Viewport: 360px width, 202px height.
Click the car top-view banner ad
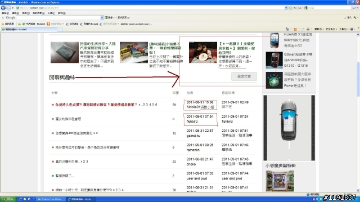(289, 128)
